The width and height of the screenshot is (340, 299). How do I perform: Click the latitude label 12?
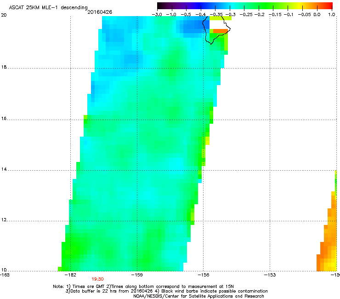(x=4, y=220)
